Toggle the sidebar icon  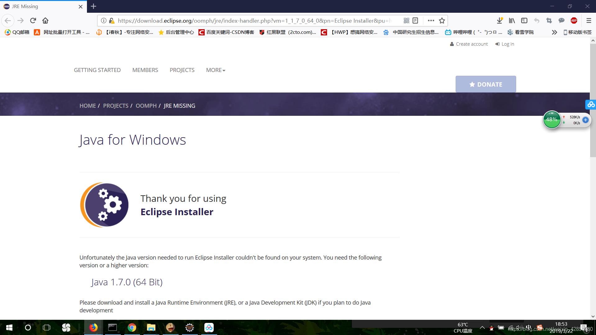click(524, 20)
